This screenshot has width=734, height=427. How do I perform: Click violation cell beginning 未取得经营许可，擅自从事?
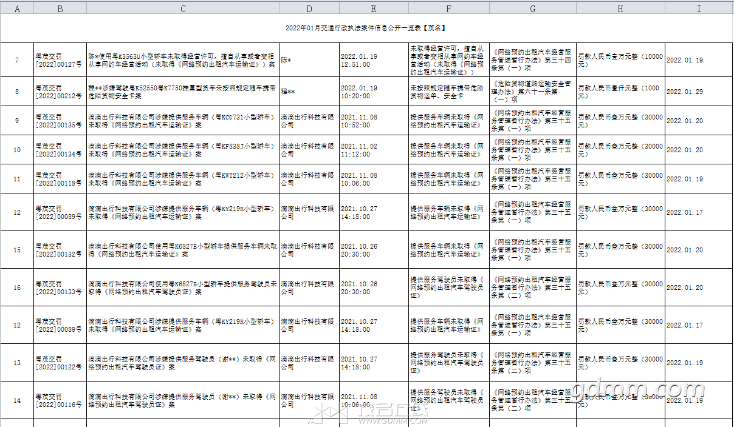[x=449, y=60]
